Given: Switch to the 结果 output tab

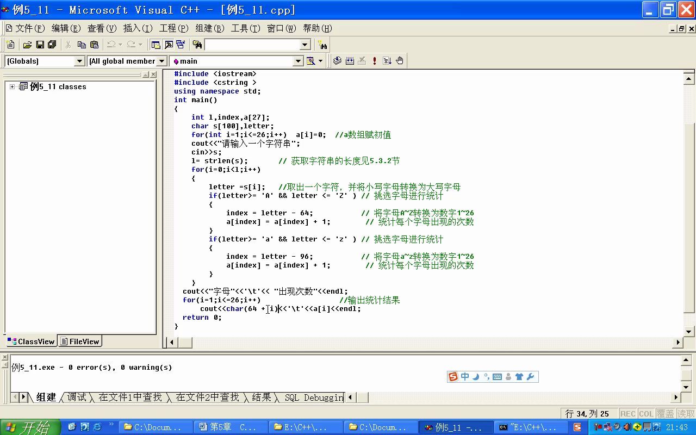Looking at the screenshot, I should pyautogui.click(x=262, y=397).
